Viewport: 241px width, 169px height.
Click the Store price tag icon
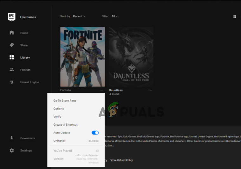(x=12, y=45)
